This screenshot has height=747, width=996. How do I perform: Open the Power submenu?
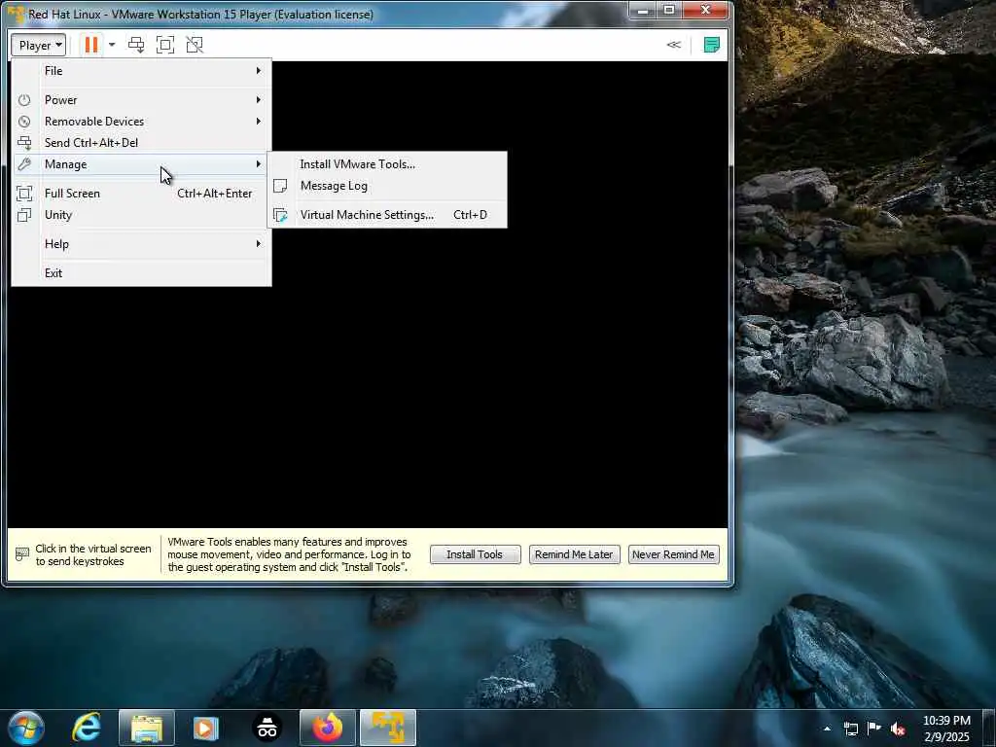pos(142,100)
